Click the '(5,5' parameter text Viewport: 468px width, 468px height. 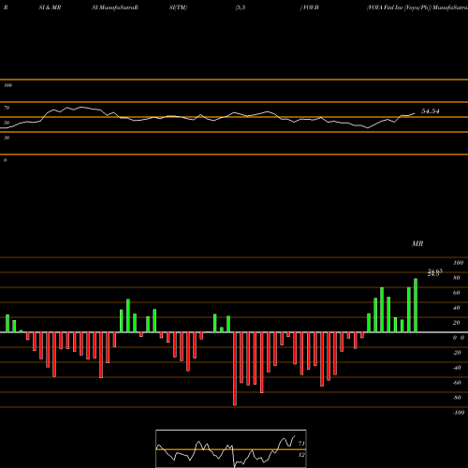[x=241, y=7]
